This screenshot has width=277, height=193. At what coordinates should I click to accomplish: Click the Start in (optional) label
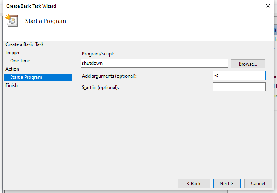(100, 87)
